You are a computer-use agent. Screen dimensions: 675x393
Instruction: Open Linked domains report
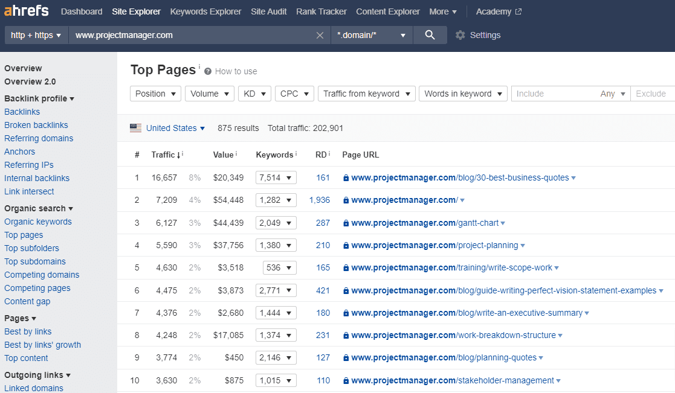coord(34,388)
